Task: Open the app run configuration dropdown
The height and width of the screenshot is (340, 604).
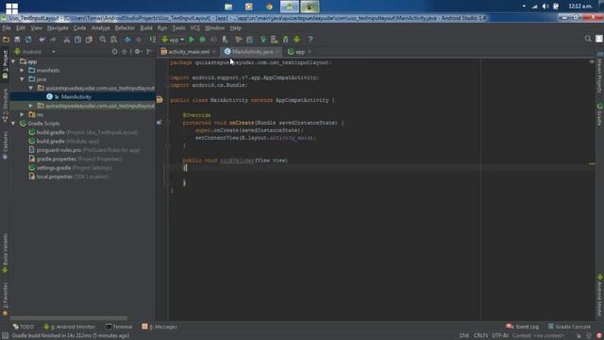Action: pyautogui.click(x=174, y=40)
